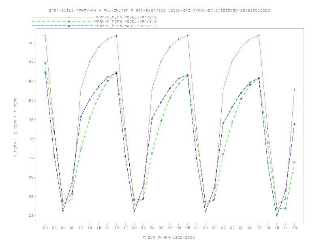Click the y-axis tick label 84
Screen dimensions: 321x248
click(31, 81)
